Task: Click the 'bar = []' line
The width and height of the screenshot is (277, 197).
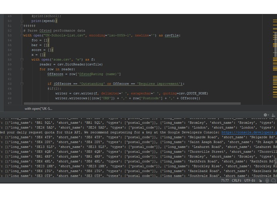Action: (40, 45)
